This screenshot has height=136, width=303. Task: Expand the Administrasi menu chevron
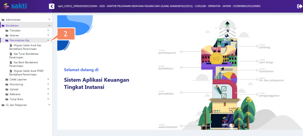[49, 20]
